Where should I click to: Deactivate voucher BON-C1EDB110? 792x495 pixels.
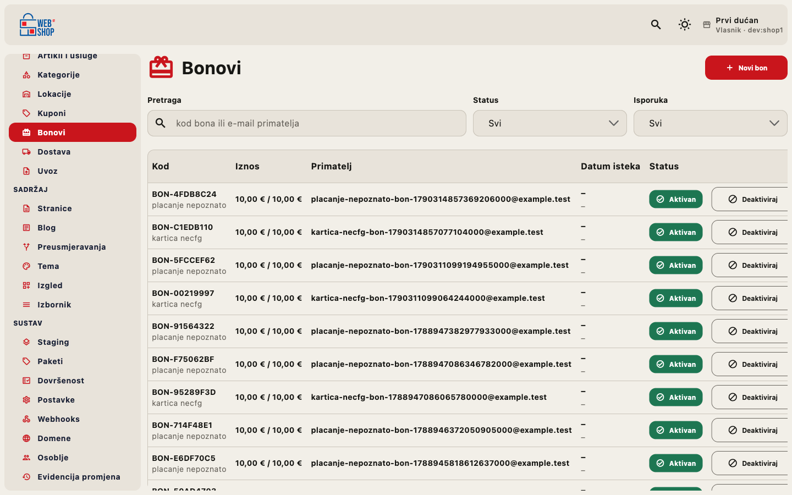[751, 232]
